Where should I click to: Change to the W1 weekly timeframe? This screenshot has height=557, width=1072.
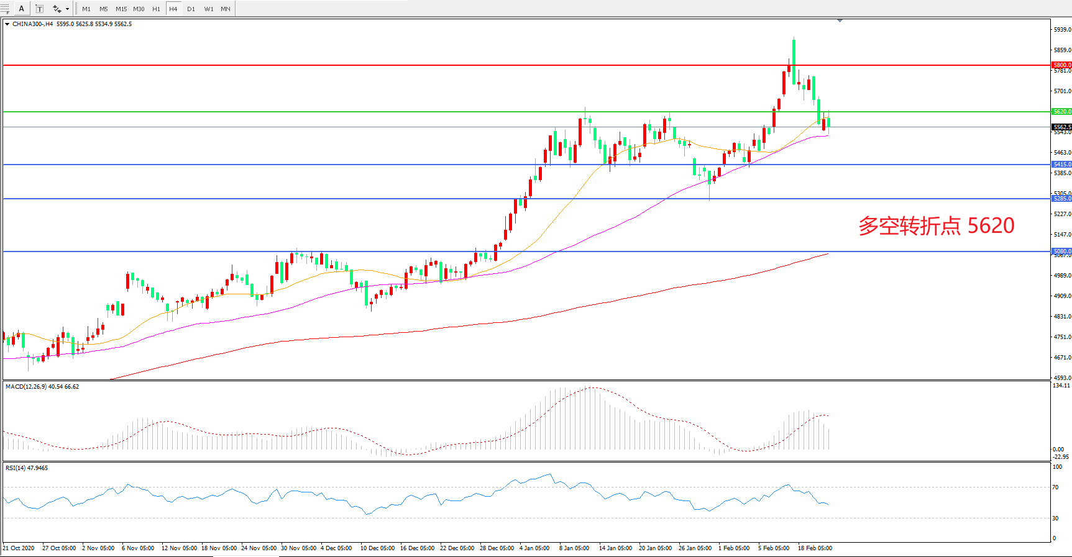point(209,9)
